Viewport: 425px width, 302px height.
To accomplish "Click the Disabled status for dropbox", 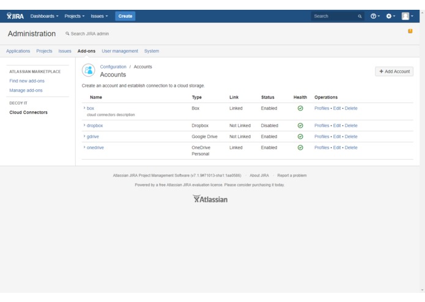I will (x=270, y=126).
